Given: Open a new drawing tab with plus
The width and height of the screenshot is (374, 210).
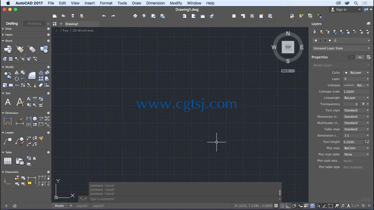Looking at the screenshot, I should 61,24.
